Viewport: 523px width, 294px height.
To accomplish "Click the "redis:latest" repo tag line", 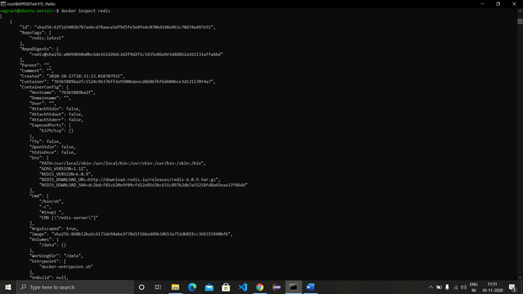I will (x=47, y=38).
